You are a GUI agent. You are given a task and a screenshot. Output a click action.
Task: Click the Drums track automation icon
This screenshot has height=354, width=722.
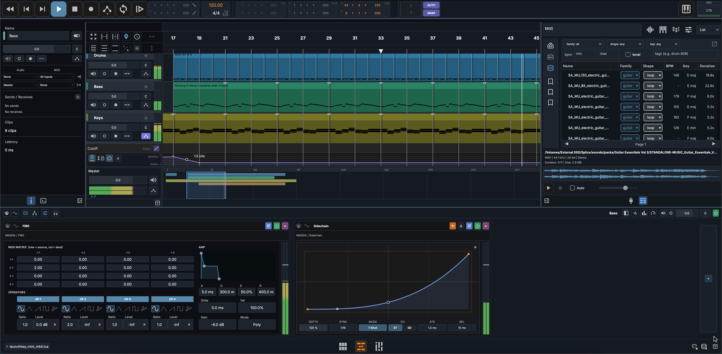tap(146, 74)
